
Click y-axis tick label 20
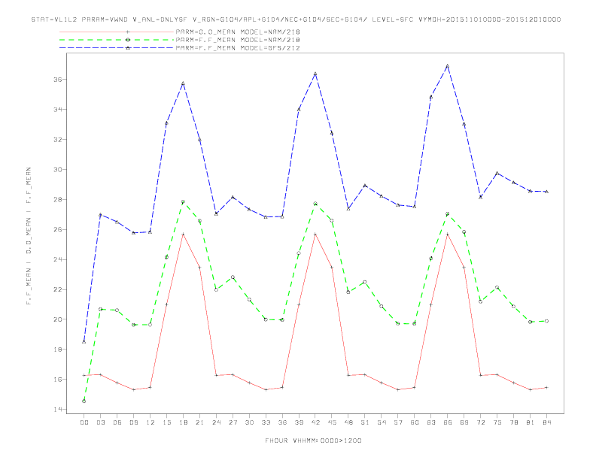[x=58, y=319]
